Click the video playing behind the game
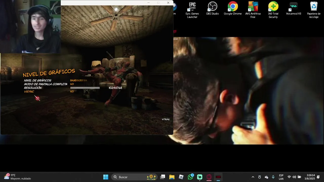 [x=248, y=91]
